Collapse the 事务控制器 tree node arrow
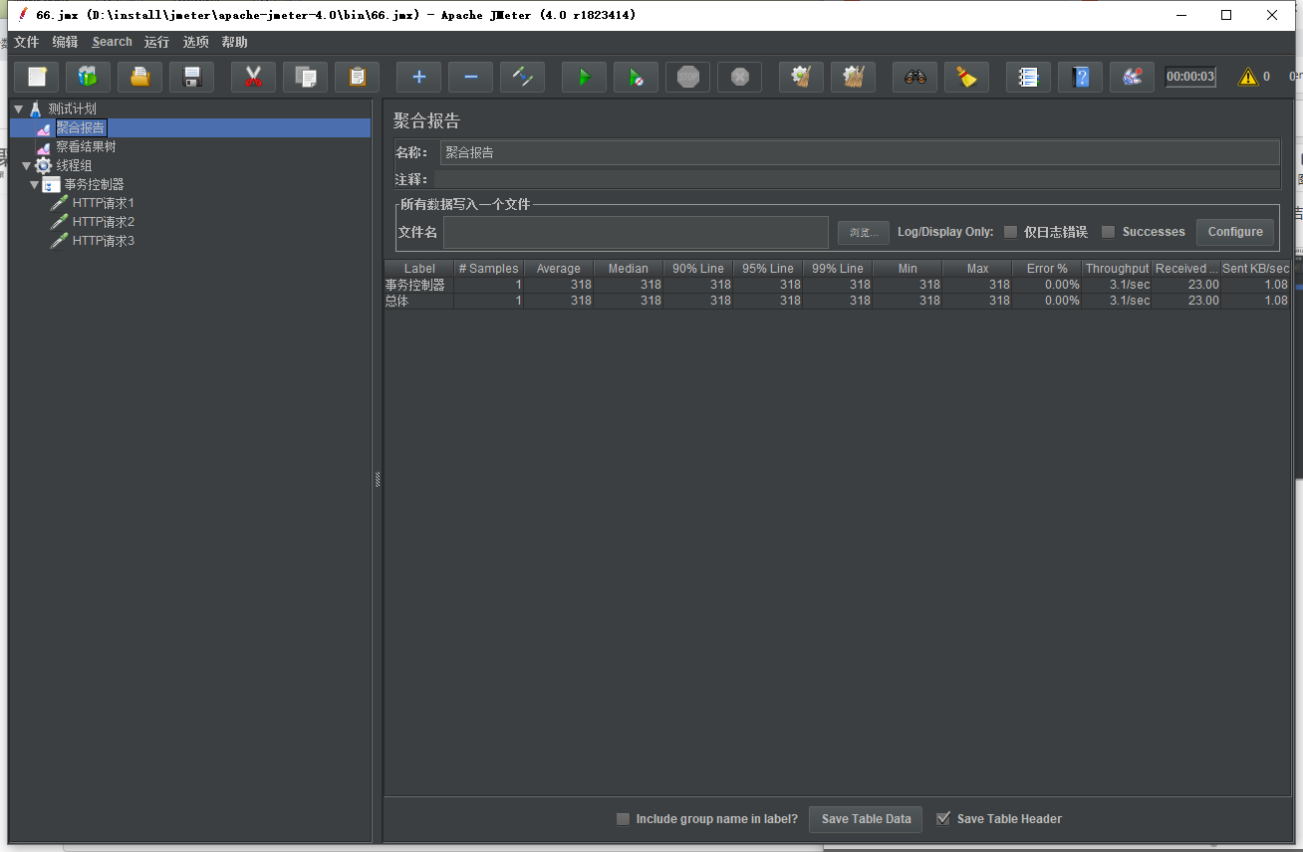 [34, 184]
